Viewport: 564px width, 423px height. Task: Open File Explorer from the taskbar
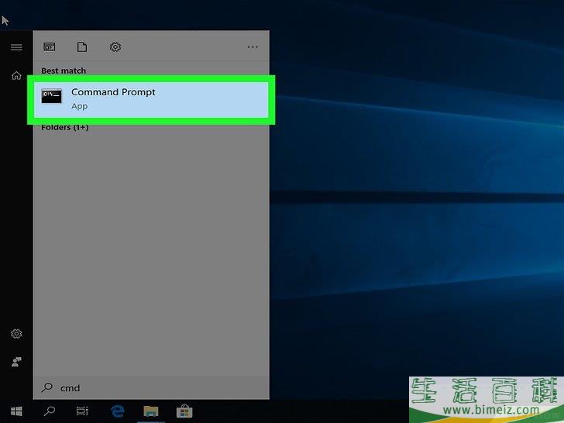point(151,411)
